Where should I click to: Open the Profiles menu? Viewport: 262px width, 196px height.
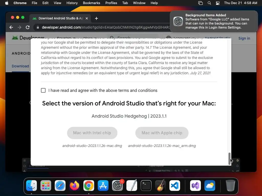coord(111,3)
